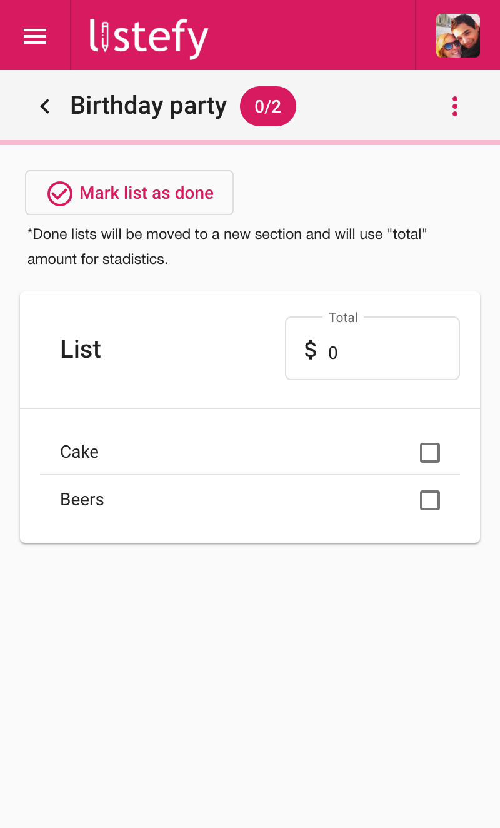Click the Total field label
This screenshot has height=828, width=500.
coord(343,318)
